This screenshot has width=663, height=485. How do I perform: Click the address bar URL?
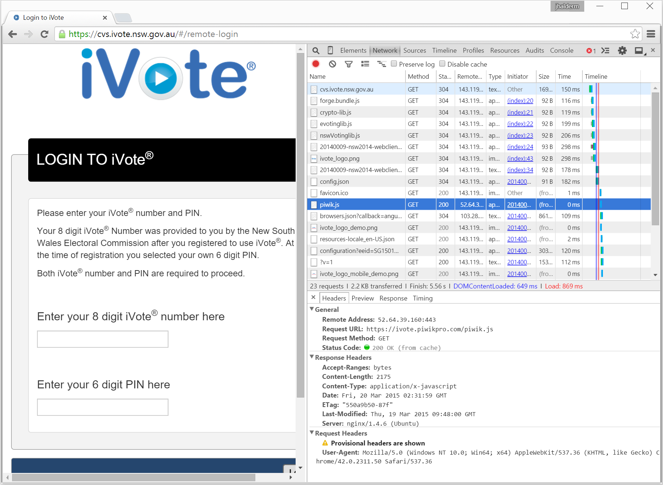pyautogui.click(x=153, y=34)
